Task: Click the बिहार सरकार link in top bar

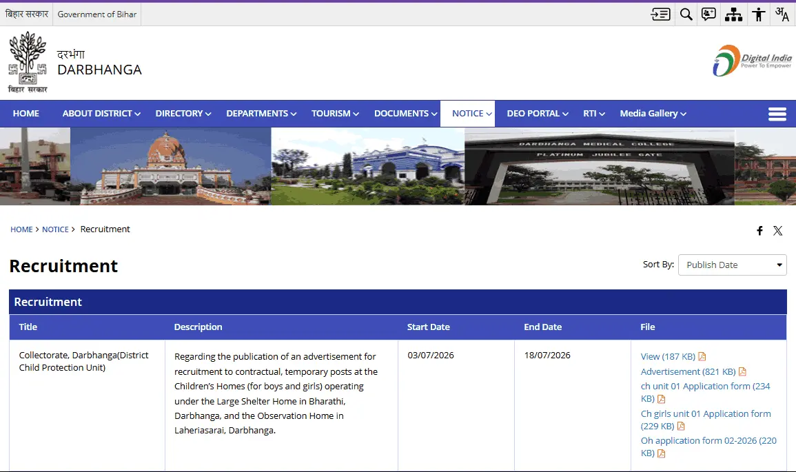Action: pos(26,14)
